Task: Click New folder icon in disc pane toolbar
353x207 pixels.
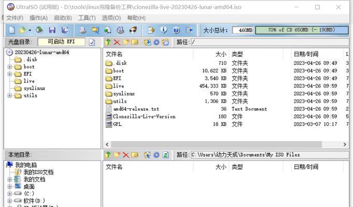Action: 126,42
